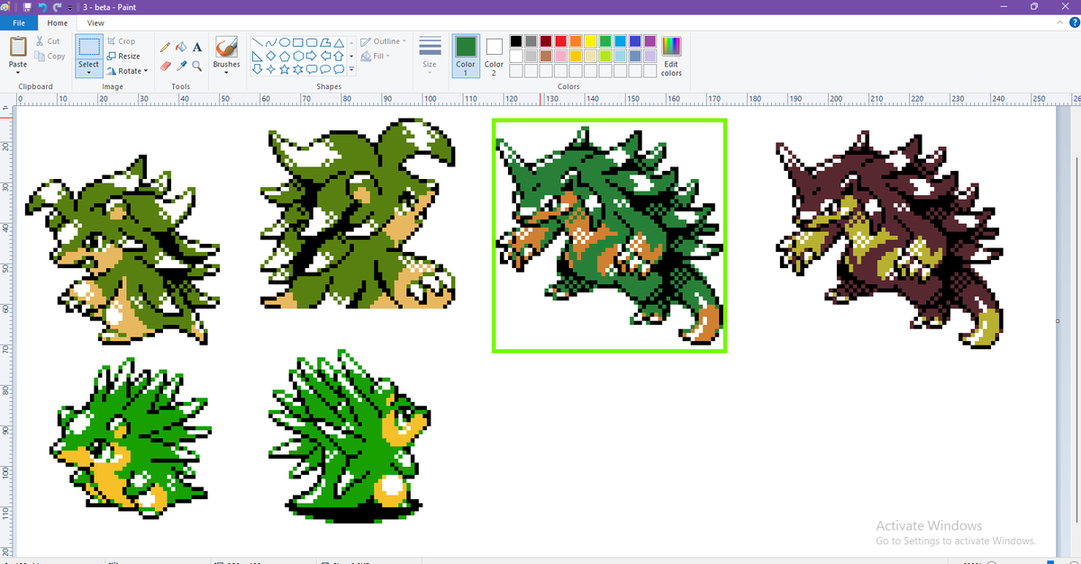Select the Fill with color bucket tool
1081x564 pixels.
coord(181,47)
